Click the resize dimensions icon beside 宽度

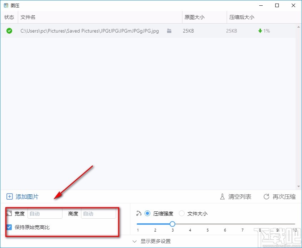click(9, 213)
